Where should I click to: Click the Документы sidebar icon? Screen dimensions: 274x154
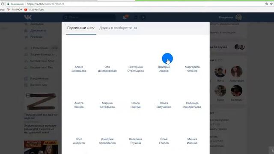[26, 30]
